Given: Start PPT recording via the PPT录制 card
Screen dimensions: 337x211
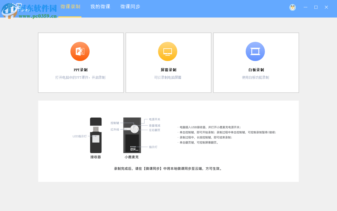Looking at the screenshot, I should pos(81,62).
